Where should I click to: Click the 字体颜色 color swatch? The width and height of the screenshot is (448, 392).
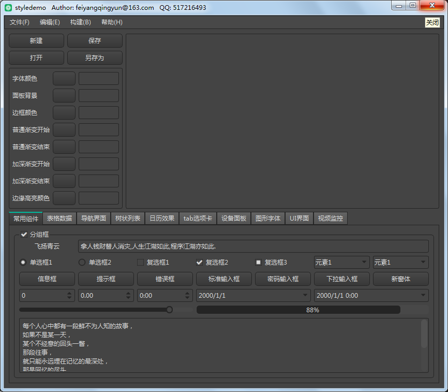64,79
